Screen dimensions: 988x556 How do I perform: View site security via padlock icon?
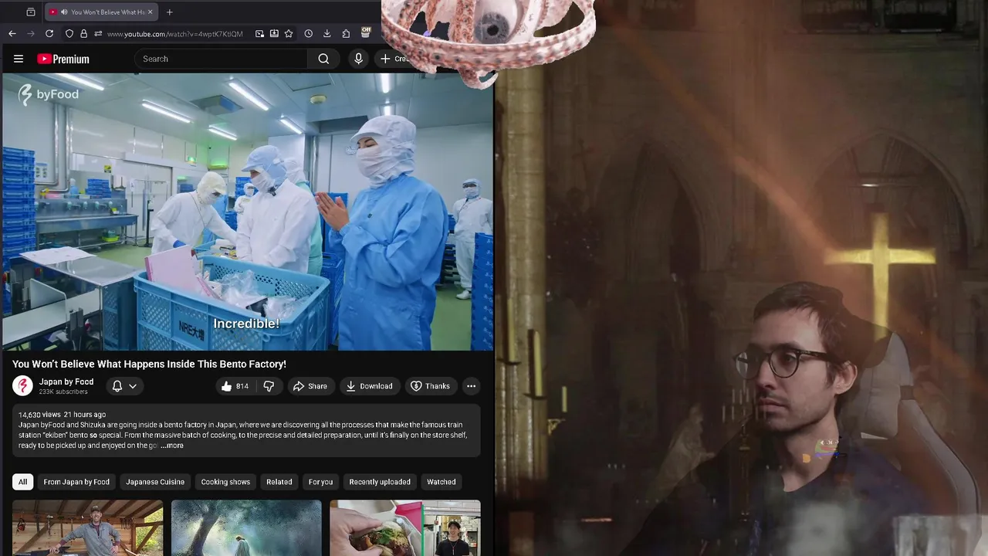coord(83,34)
